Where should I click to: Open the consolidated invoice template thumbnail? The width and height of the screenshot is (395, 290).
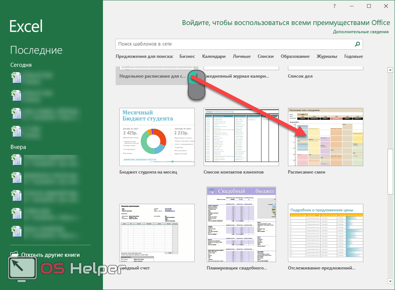pyautogui.click(x=157, y=233)
